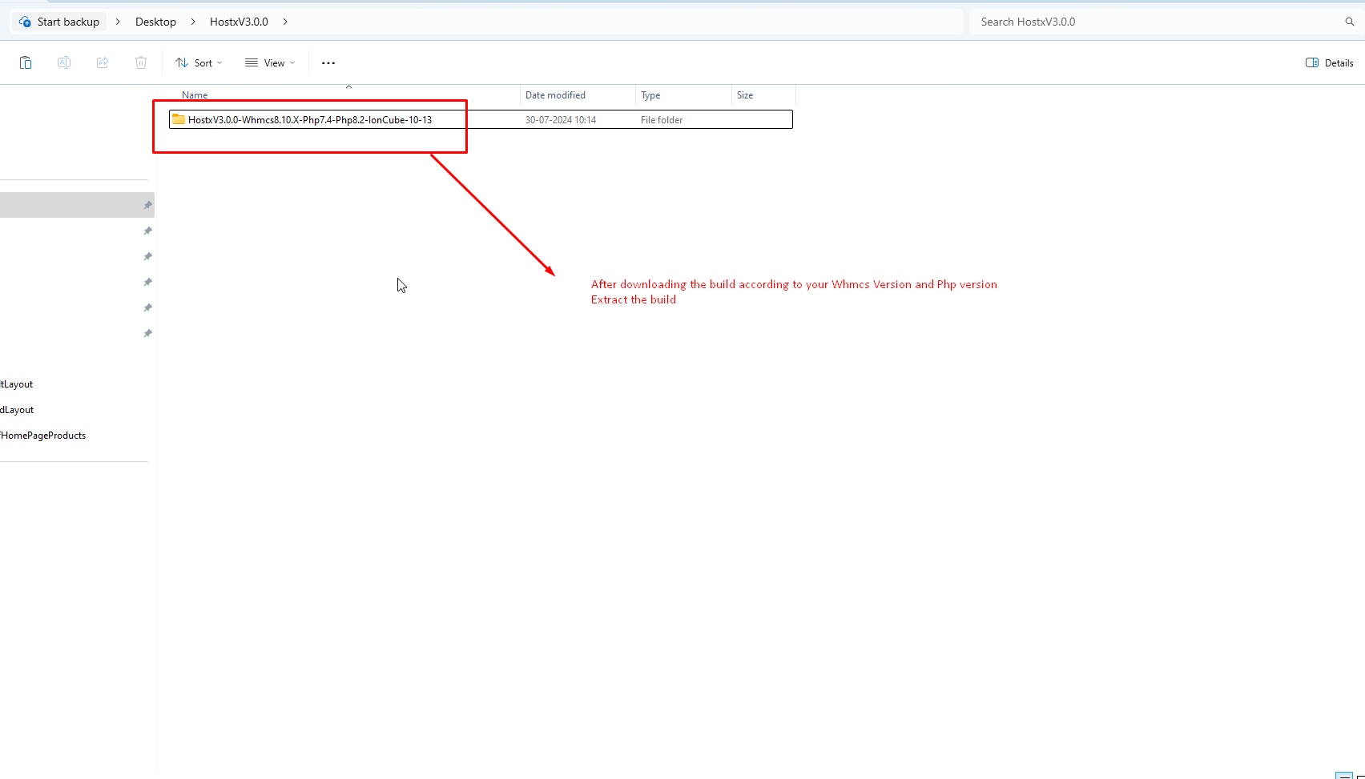Image resolution: width=1365 pixels, height=779 pixels.
Task: Click the Name column header
Action: pyautogui.click(x=195, y=94)
